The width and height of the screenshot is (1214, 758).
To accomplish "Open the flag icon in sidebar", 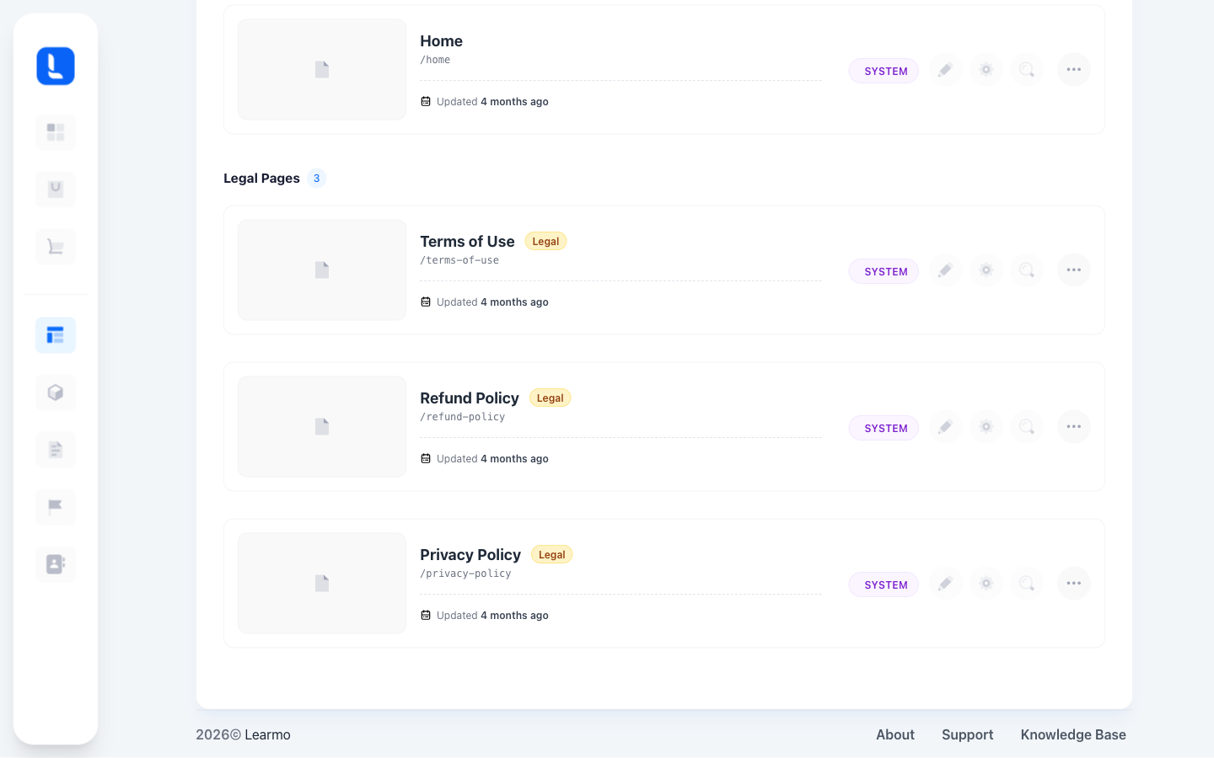I will [x=56, y=507].
